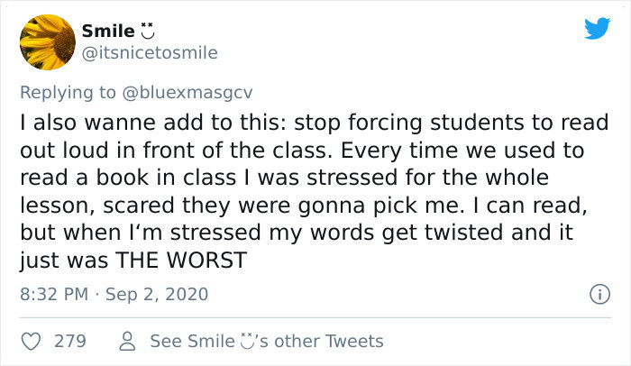Viewport: 631px width, 366px height.
Task: Click the 'stop forcing students to read' text
Action: coord(451,123)
